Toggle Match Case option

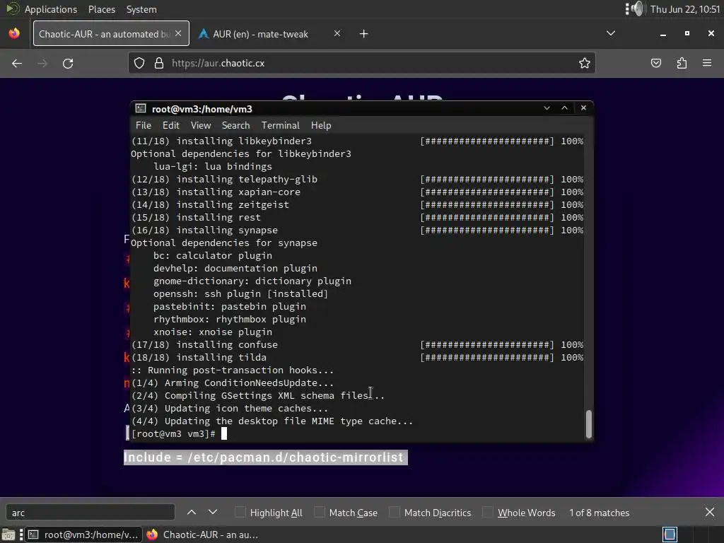pyautogui.click(x=319, y=512)
